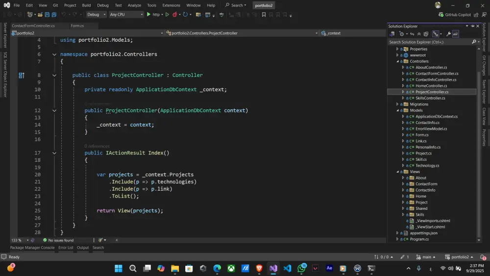Image resolution: width=490 pixels, height=276 pixels.
Task: Open the Build menu
Action: pyautogui.click(x=86, y=5)
